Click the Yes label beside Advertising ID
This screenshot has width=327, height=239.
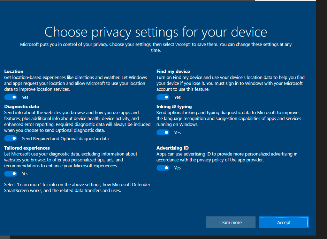pos(177,168)
